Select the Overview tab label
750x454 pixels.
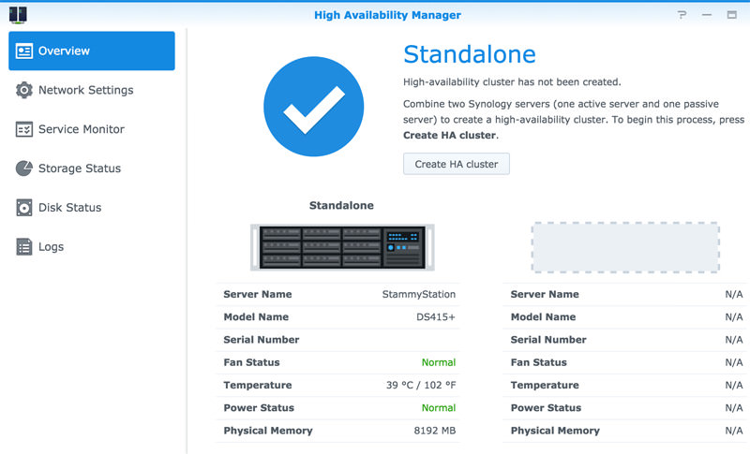[x=64, y=51]
